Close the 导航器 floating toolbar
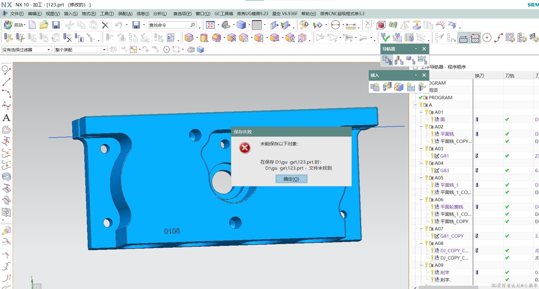Screen dimensions: 539x289 (x=424, y=49)
